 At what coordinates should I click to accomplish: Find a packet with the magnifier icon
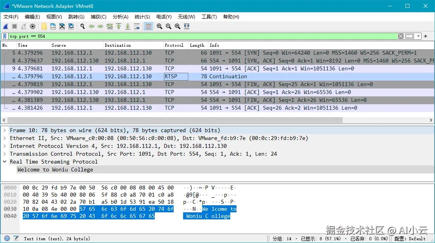pos(83,26)
